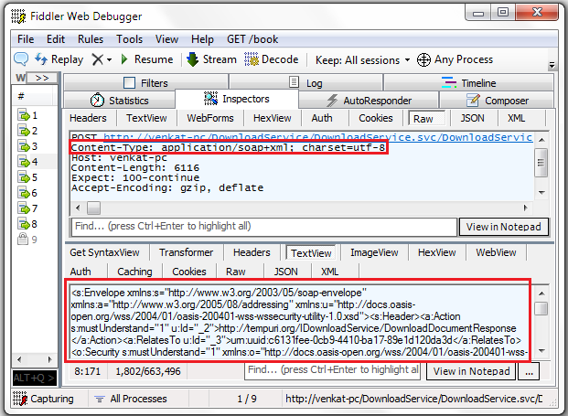This screenshot has height=416, width=568.
Task: Toggle the Filters tab checkbox
Action: 129,83
